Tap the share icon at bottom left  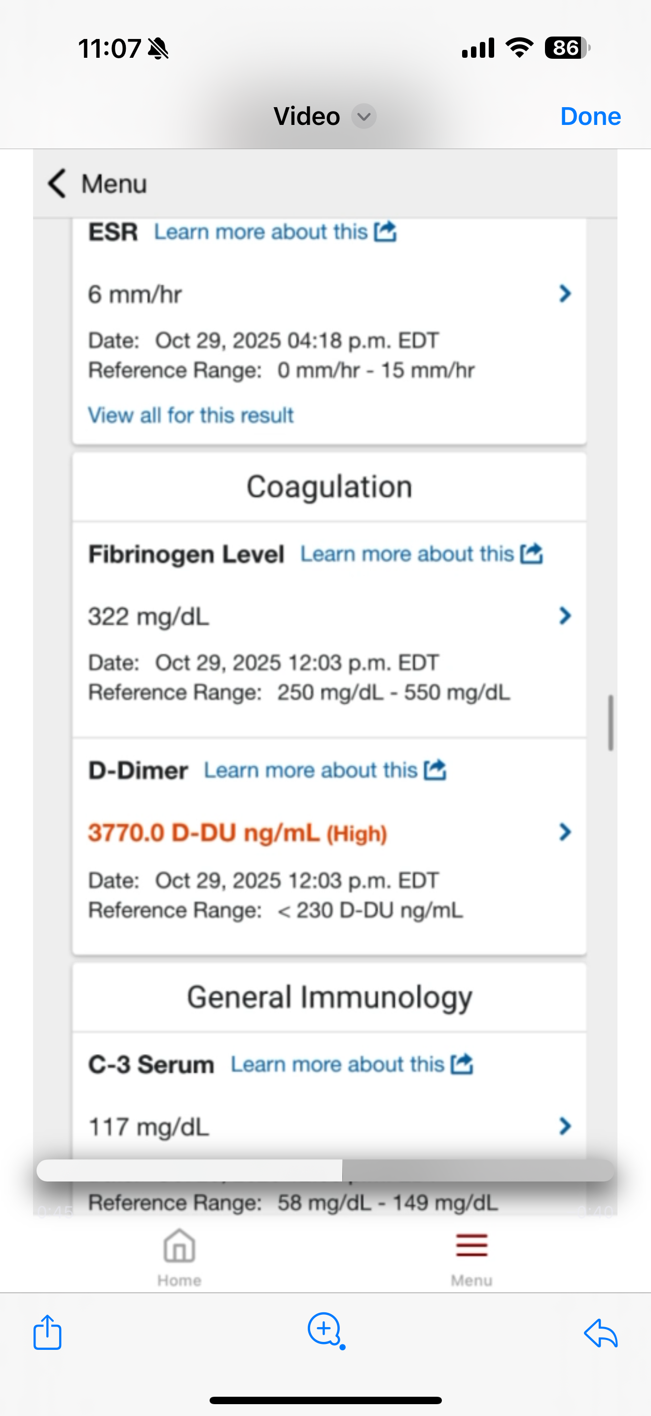point(47,1332)
